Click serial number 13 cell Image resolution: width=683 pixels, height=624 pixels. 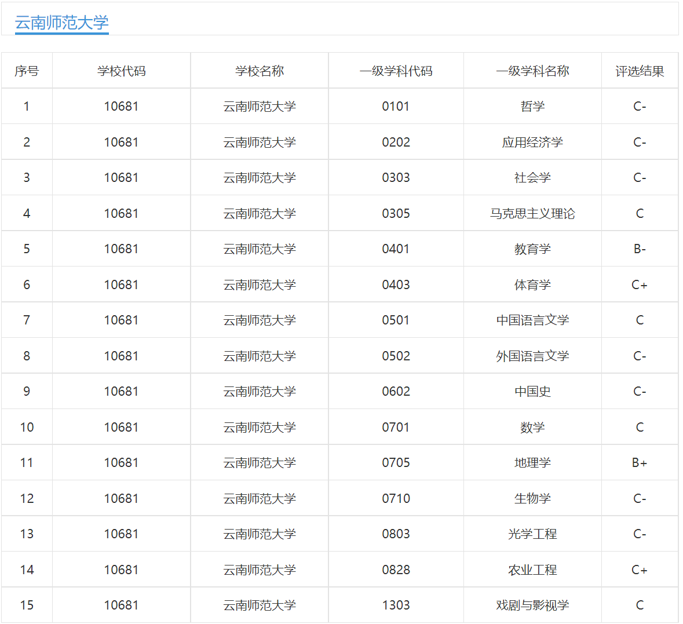pos(27,534)
